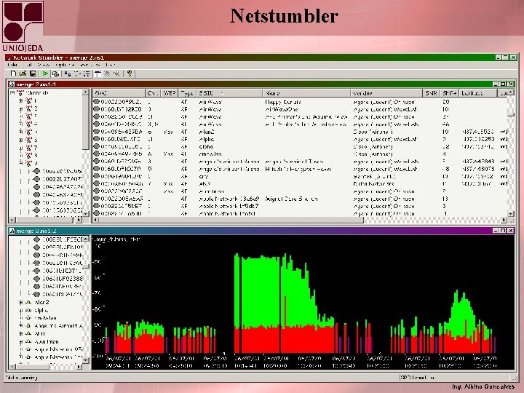The image size is (524, 393).
Task: Sort by the Vendor column header
Action: click(x=386, y=93)
